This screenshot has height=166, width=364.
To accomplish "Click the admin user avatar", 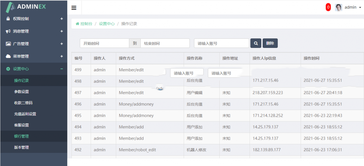I will 338,7.
